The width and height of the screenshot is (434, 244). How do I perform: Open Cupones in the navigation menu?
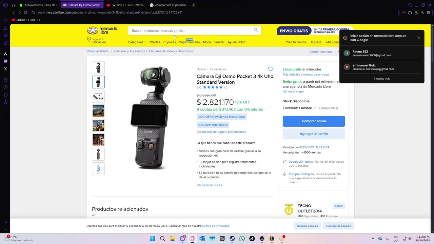pos(170,42)
